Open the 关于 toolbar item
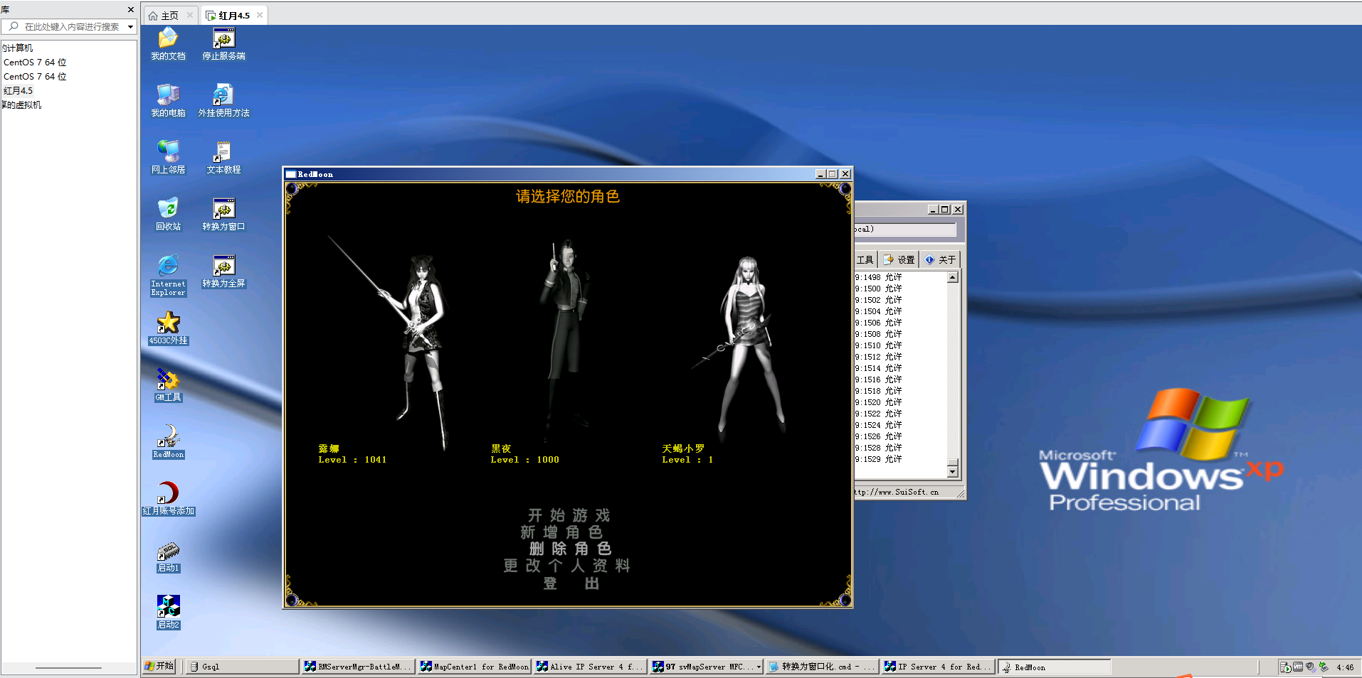 click(x=941, y=260)
